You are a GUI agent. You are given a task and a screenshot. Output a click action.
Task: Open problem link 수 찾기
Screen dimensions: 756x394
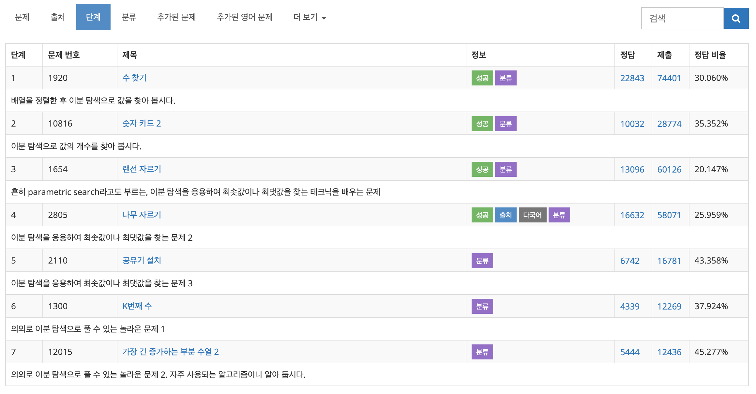(134, 78)
